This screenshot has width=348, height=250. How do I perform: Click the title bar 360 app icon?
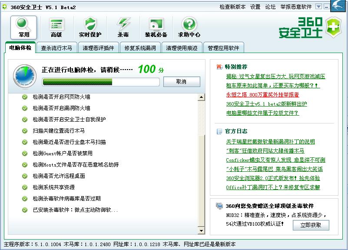(5, 7)
